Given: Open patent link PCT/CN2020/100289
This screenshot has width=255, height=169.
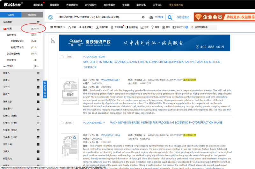Looking at the screenshot, I should [94, 57].
